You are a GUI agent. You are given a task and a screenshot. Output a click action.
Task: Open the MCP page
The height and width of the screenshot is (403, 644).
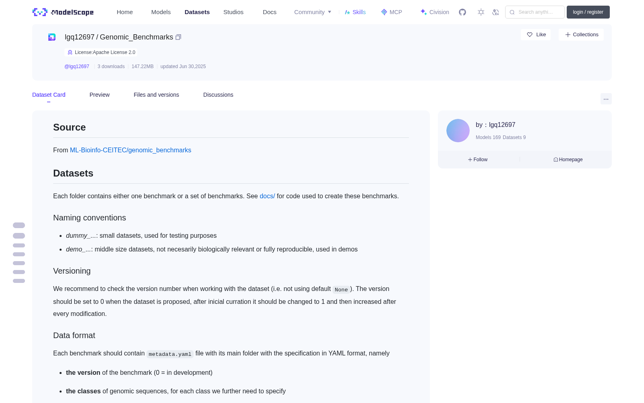pyautogui.click(x=391, y=12)
